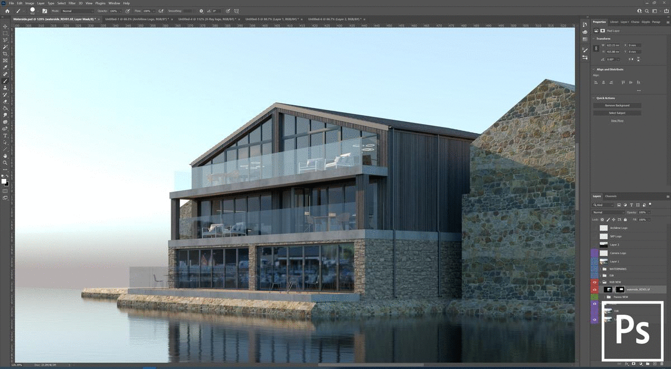
Task: Select the Zoom tool
Action: 5,163
